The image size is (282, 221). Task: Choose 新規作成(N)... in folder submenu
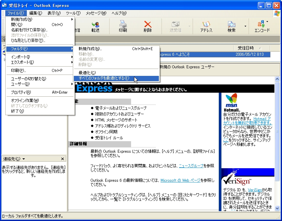coord(116,49)
